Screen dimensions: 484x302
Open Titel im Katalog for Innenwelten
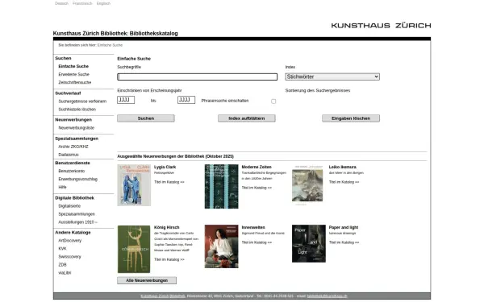[x=257, y=242]
